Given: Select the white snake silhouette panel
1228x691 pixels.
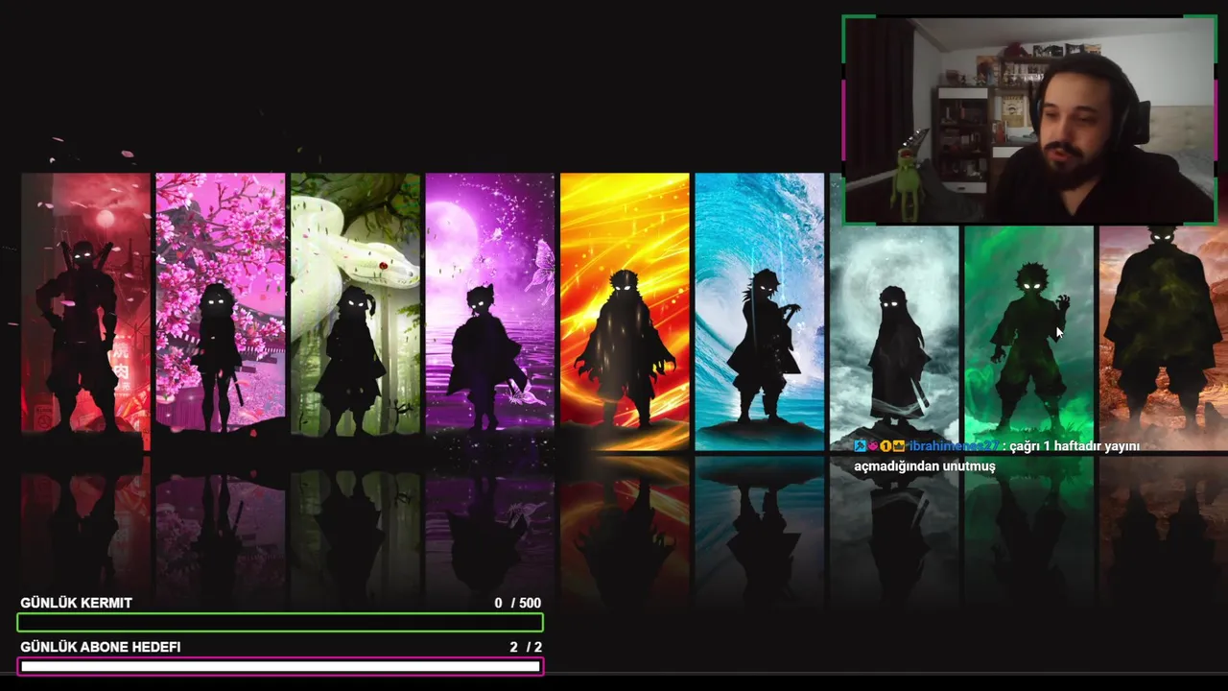Looking at the screenshot, I should [x=355, y=311].
